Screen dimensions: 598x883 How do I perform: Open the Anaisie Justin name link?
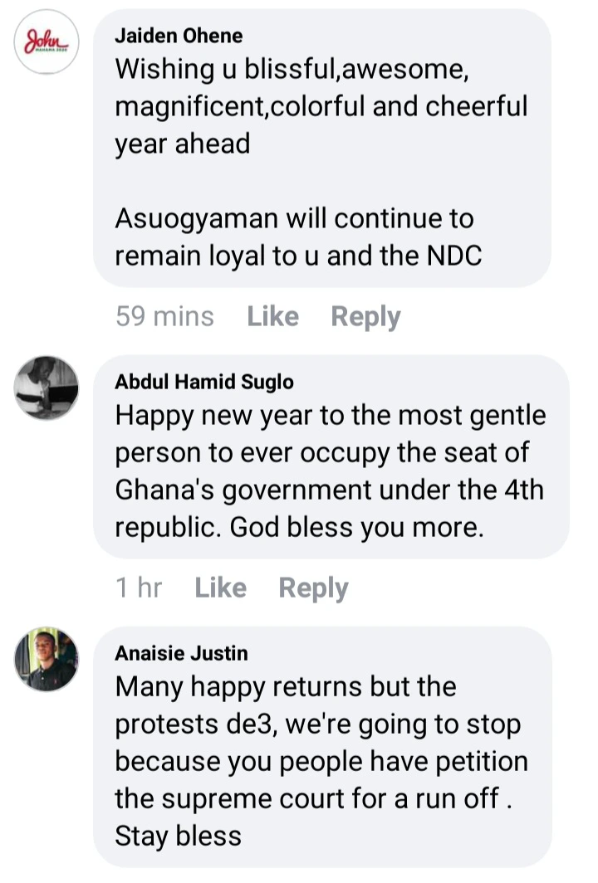coord(181,654)
